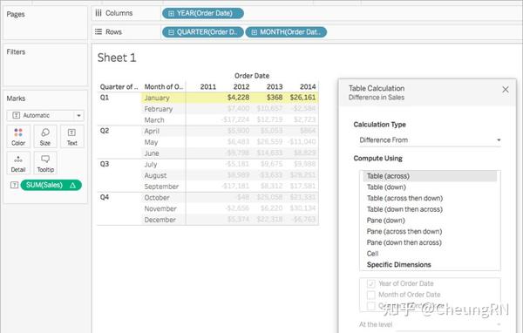Expand the YEAR(Order Date) pill plus icon
Image resolution: width=523 pixels, height=333 pixels.
click(171, 13)
